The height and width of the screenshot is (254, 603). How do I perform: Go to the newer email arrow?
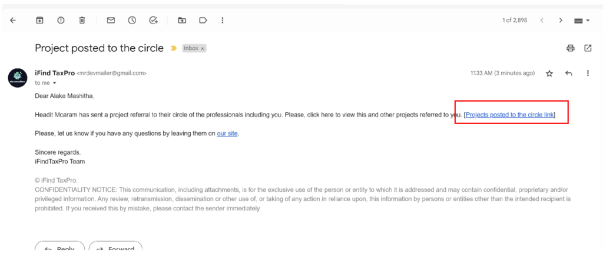click(x=542, y=20)
